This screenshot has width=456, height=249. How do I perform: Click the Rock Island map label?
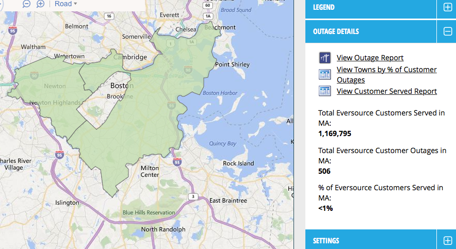coord(238,163)
